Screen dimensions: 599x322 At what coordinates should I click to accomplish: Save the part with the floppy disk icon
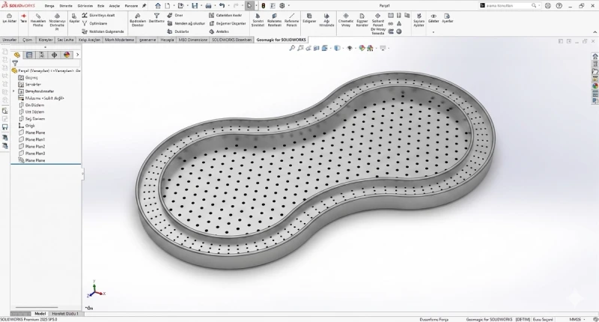click(195, 6)
